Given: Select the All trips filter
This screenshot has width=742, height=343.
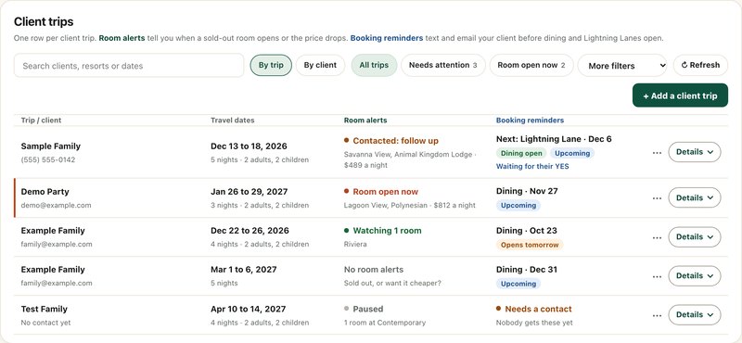Looking at the screenshot, I should pyautogui.click(x=374, y=65).
